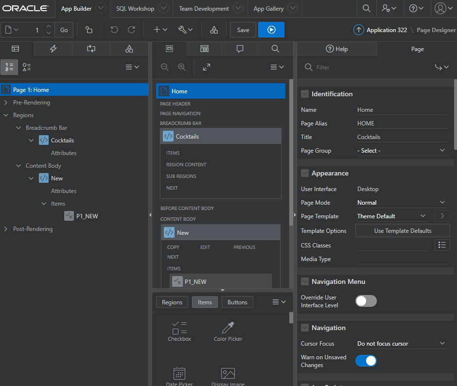Collapse the Appearance property group

[305, 173]
